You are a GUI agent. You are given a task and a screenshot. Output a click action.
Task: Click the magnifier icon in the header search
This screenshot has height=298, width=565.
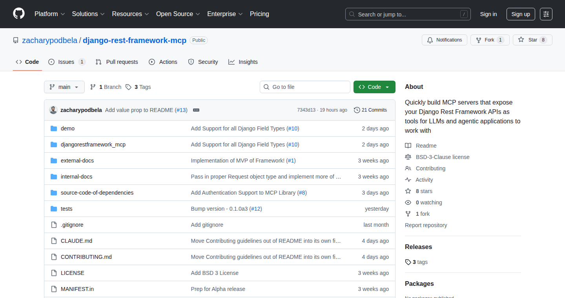click(352, 14)
